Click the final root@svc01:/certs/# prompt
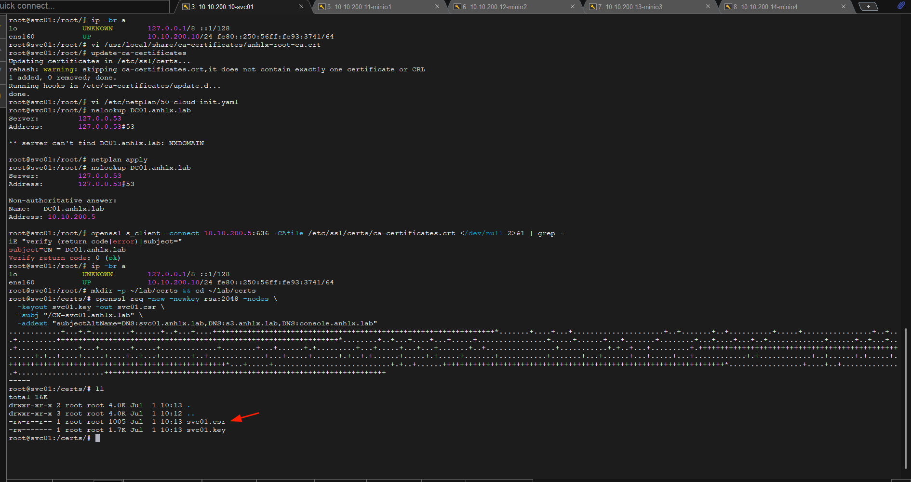Viewport: 911px width, 482px height. click(50, 438)
